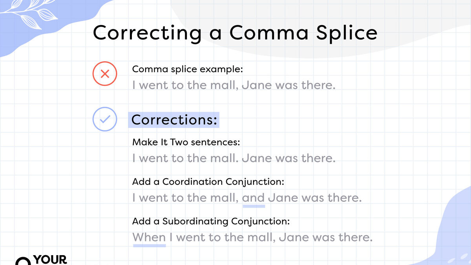Click the sentence 'I went to the mall. Jane was there.'

[234, 158]
